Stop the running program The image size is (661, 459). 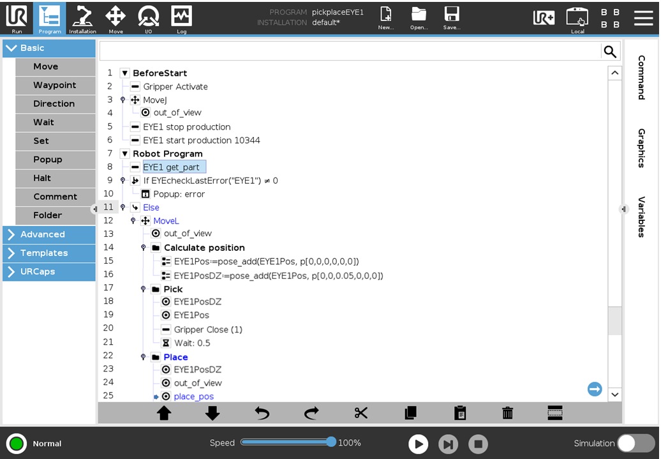(478, 444)
